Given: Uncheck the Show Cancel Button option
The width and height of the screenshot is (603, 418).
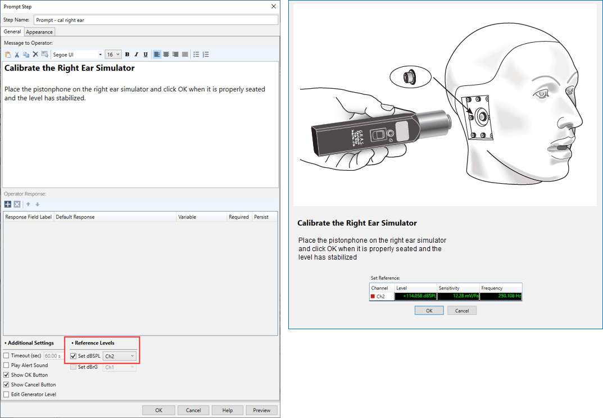Looking at the screenshot, I should point(7,385).
